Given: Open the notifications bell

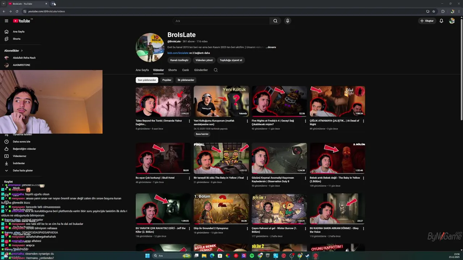Looking at the screenshot, I should 441,21.
